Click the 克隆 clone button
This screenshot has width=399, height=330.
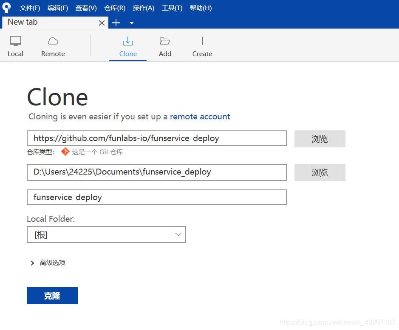pyautogui.click(x=52, y=296)
